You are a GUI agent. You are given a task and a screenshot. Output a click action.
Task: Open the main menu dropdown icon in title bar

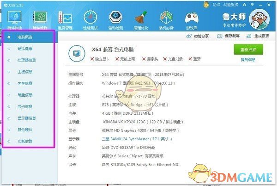(252, 5)
